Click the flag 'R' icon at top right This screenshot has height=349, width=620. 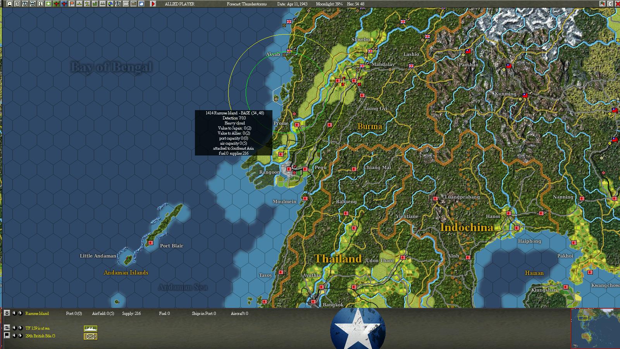tap(602, 4)
